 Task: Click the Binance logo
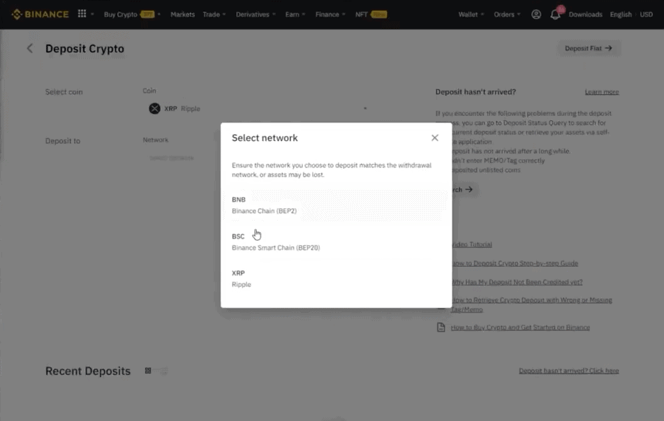[40, 15]
